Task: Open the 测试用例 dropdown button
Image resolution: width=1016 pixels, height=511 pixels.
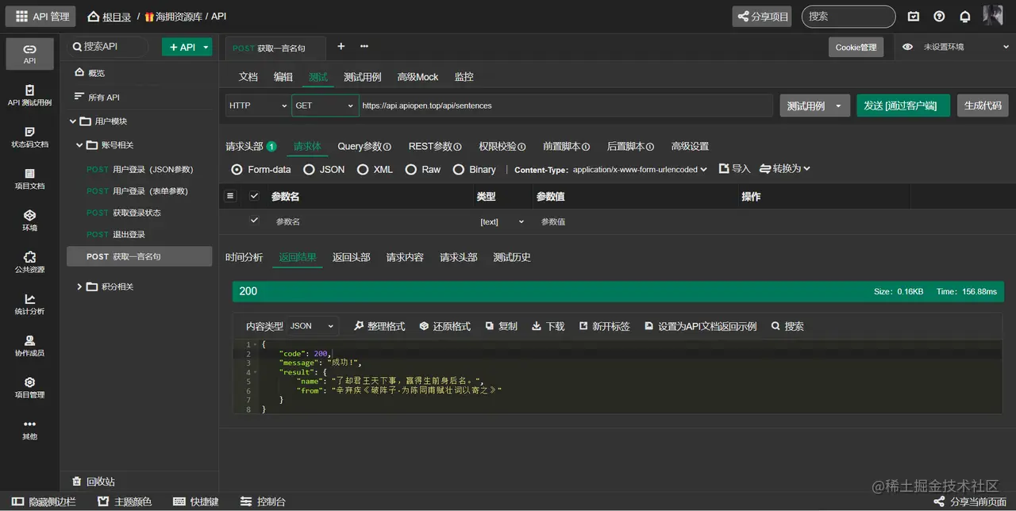Action: pos(815,106)
